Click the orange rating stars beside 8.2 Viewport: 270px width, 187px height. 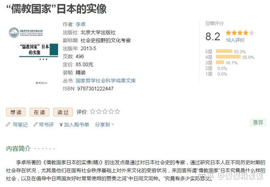click(240, 32)
